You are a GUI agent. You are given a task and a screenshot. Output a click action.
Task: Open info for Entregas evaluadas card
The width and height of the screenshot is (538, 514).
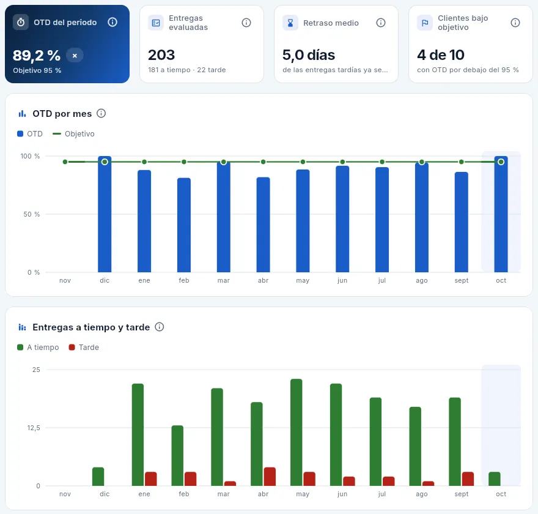point(246,23)
